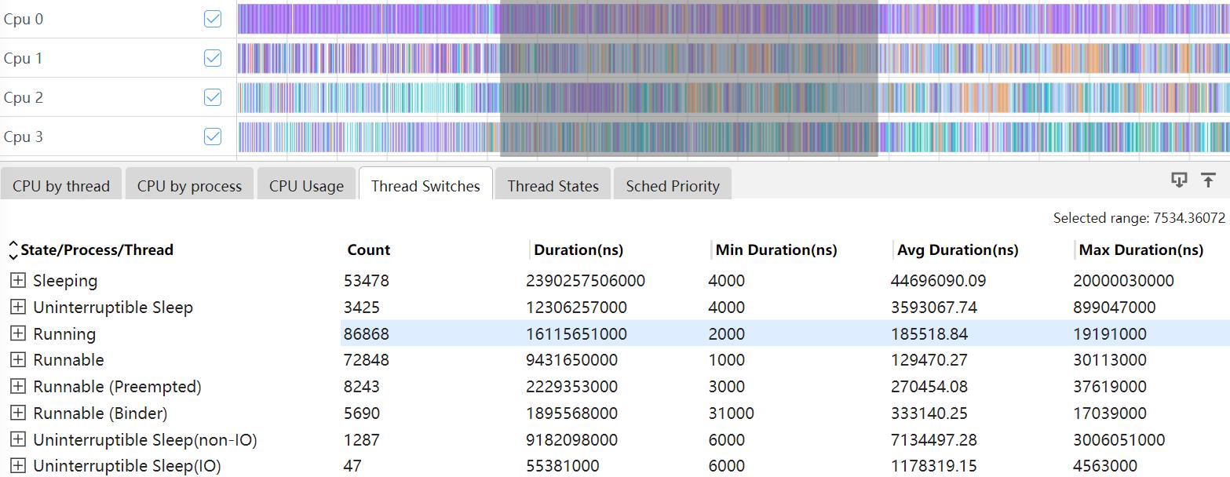This screenshot has height=477, width=1230.
Task: Expand the Runnable (Preempted) plus icon
Action: tap(17, 386)
